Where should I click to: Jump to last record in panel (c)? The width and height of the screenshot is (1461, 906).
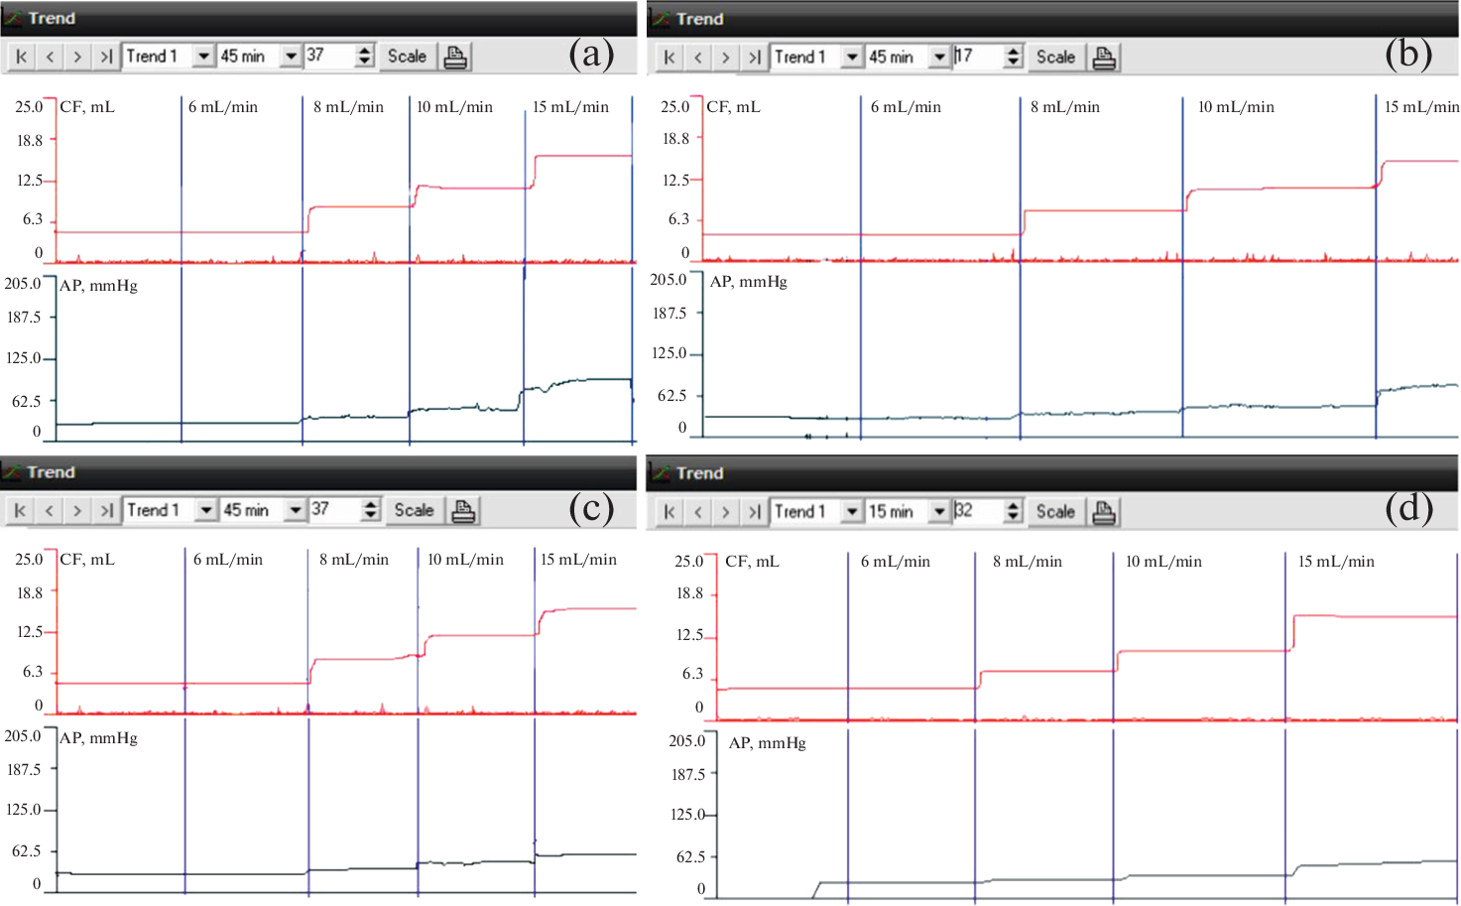pos(105,511)
